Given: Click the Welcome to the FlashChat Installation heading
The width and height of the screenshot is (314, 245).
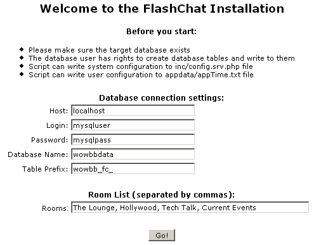Looking at the screenshot, I should (162, 9).
